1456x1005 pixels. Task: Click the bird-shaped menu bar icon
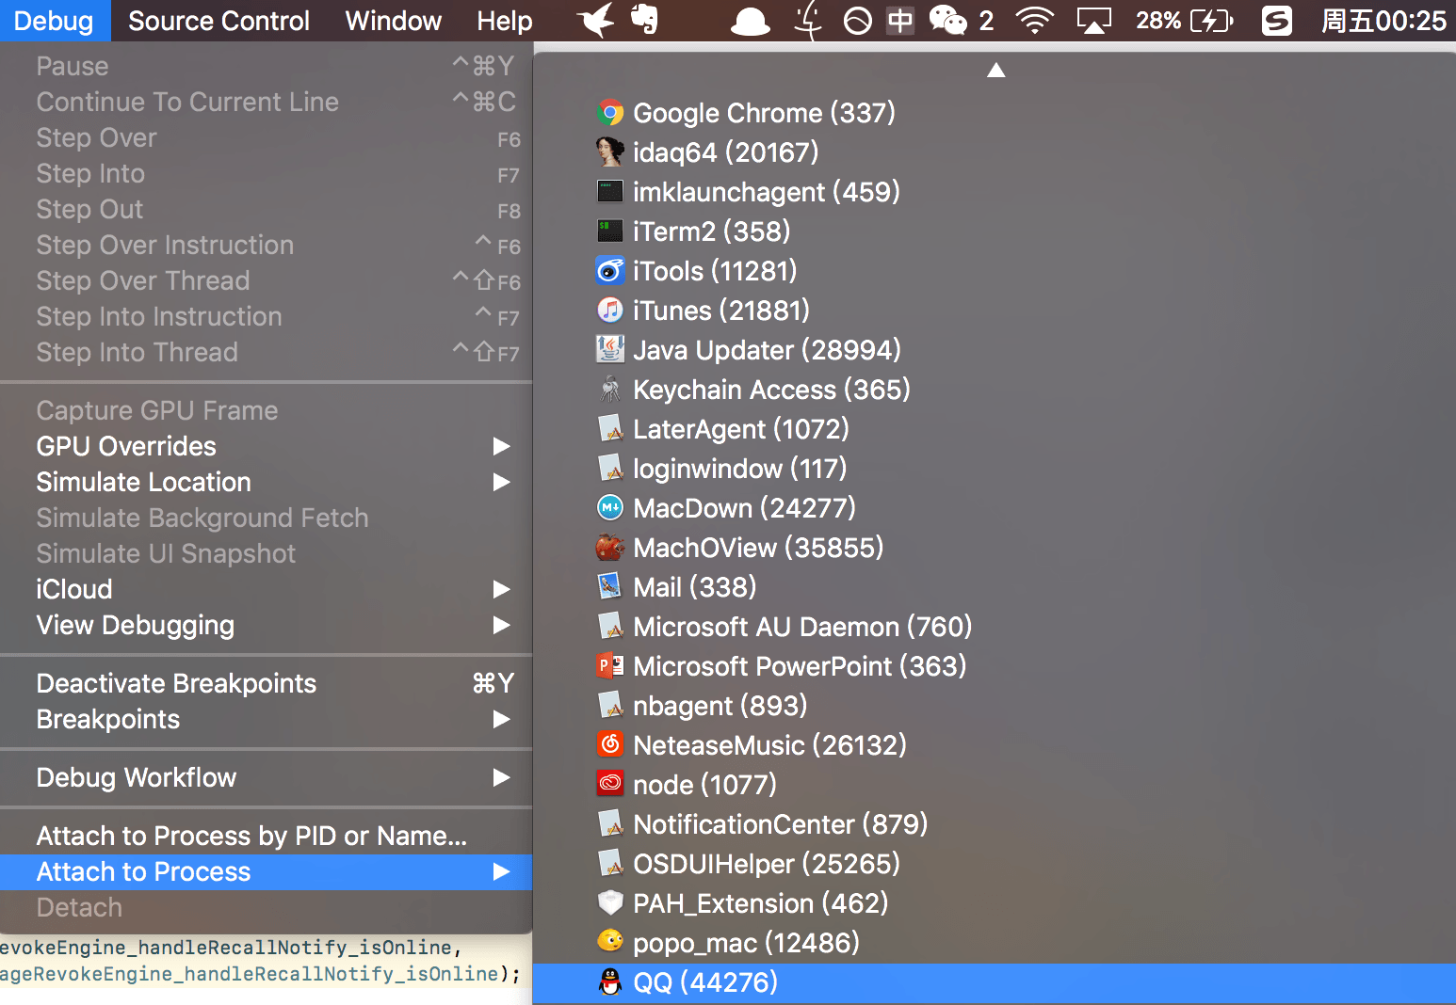[595, 20]
